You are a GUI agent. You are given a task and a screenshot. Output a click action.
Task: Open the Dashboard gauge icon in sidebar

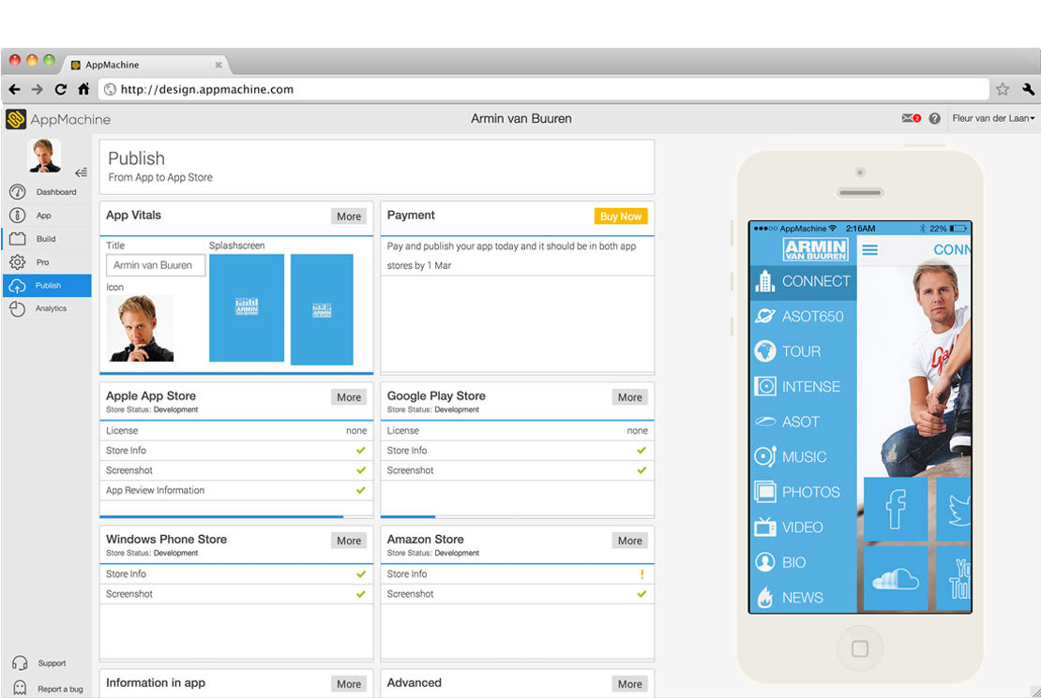17,192
